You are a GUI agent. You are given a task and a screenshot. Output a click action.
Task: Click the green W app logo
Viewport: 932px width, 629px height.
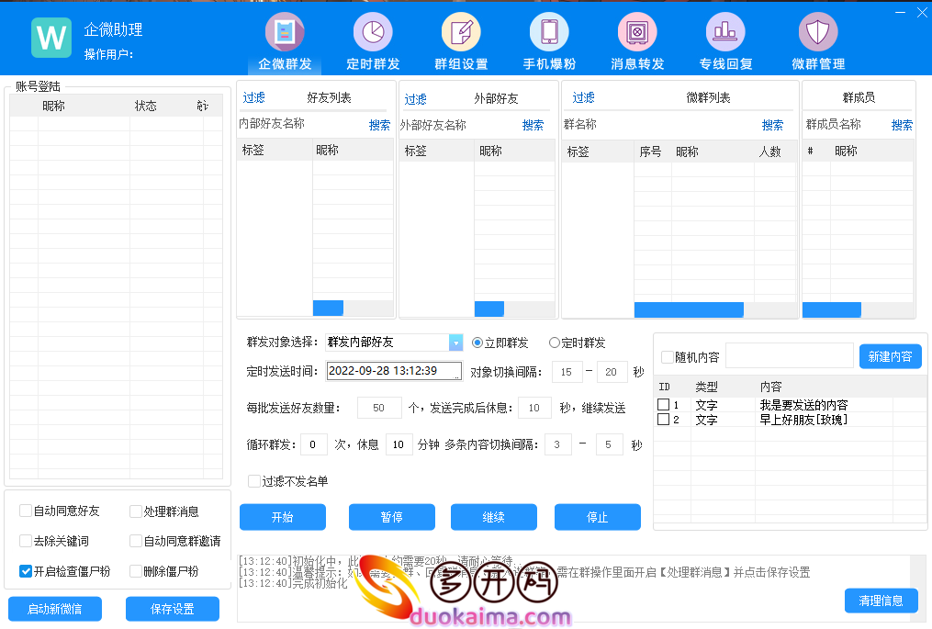(x=51, y=38)
